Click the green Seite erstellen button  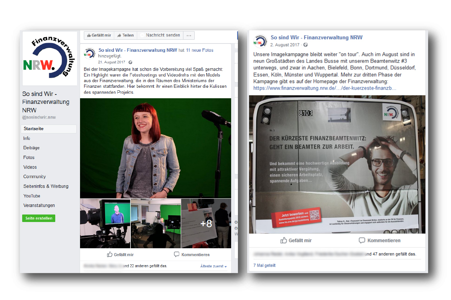tap(39, 218)
